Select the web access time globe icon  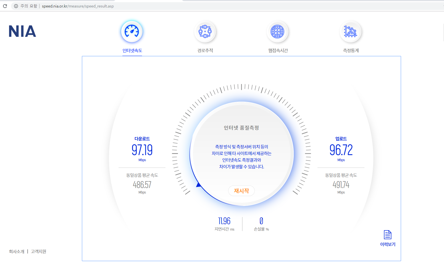[x=277, y=32]
